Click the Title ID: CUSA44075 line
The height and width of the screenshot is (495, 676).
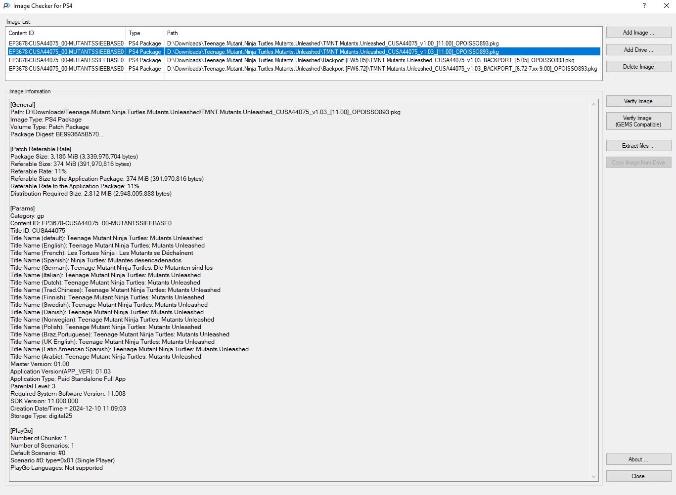pos(38,231)
